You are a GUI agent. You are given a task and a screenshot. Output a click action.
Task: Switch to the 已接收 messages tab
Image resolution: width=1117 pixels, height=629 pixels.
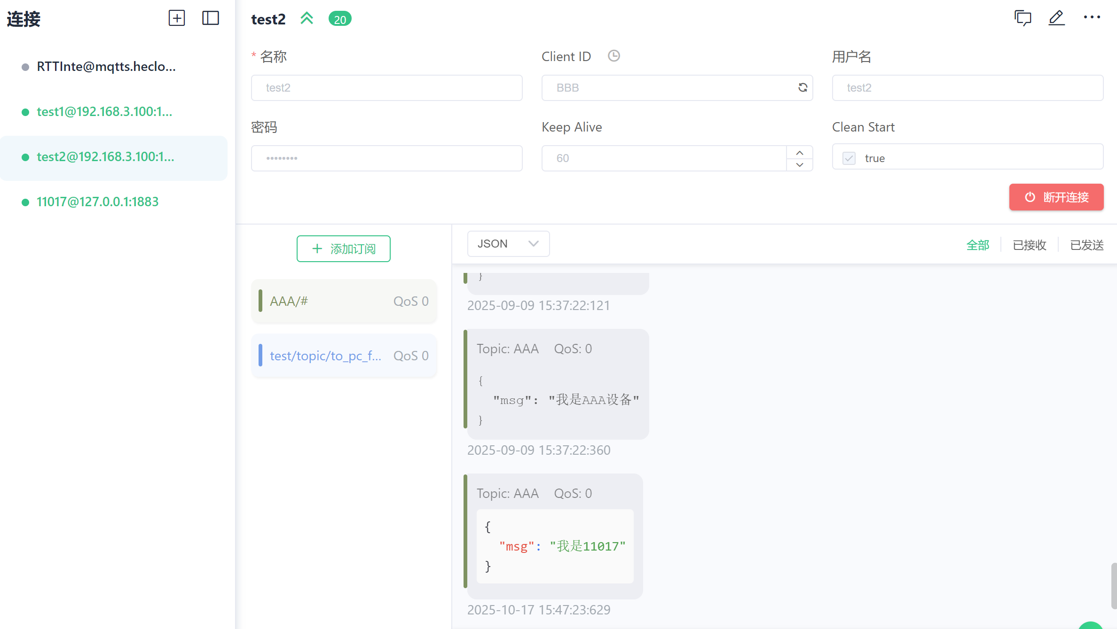point(1029,245)
